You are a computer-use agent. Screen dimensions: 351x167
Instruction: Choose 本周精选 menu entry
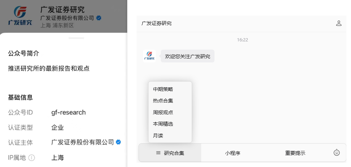click(x=163, y=124)
